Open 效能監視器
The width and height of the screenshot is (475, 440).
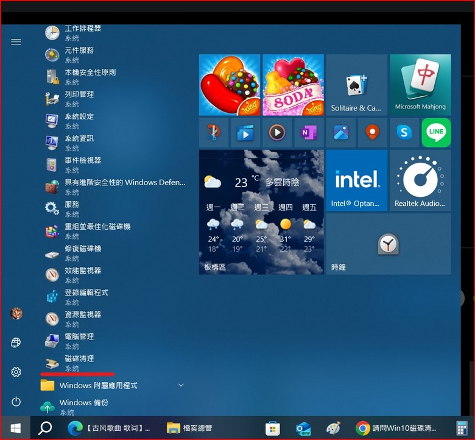115,275
